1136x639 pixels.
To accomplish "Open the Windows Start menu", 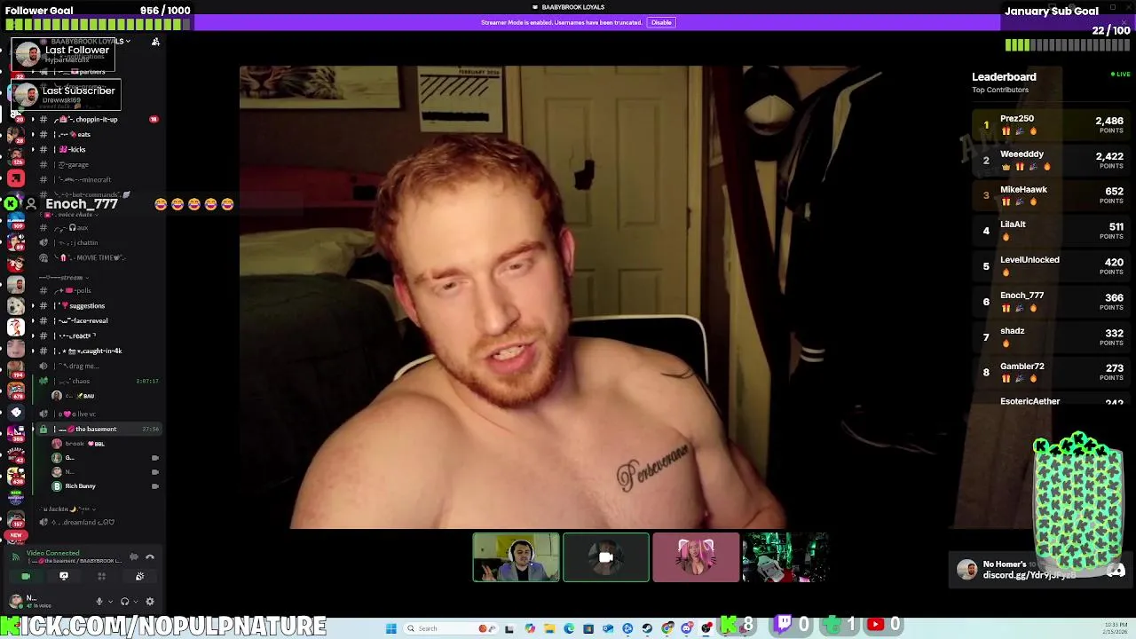I will [390, 628].
